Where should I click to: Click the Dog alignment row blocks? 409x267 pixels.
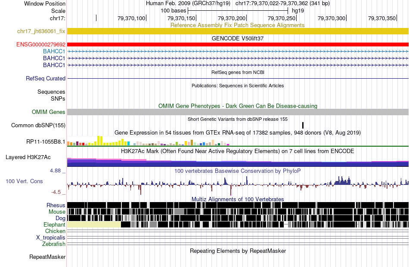point(238,218)
